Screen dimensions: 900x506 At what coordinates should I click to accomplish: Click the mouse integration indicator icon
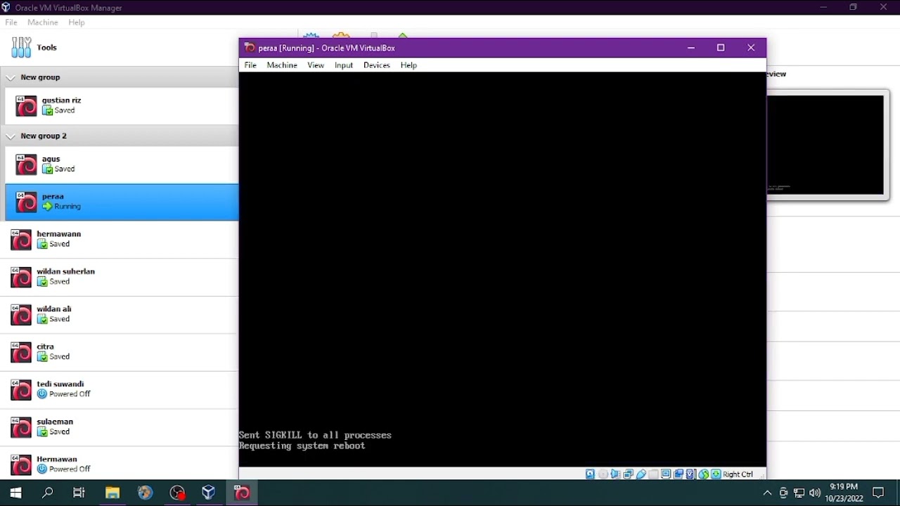pyautogui.click(x=703, y=474)
